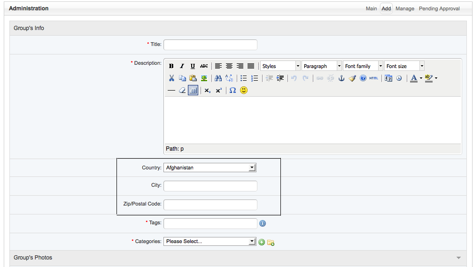
Task: Click the green add category button
Action: pos(262,242)
